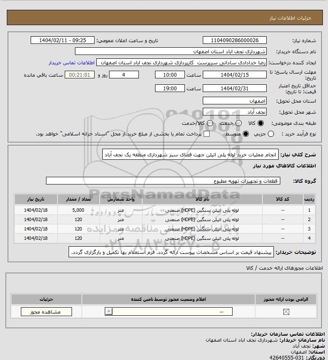Click the نام کالا column header
Screen dimensions: 328x360
202,199
